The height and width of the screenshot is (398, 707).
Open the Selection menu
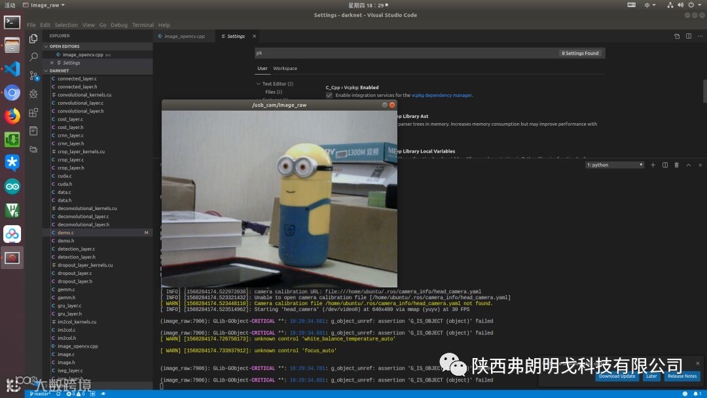[66, 25]
